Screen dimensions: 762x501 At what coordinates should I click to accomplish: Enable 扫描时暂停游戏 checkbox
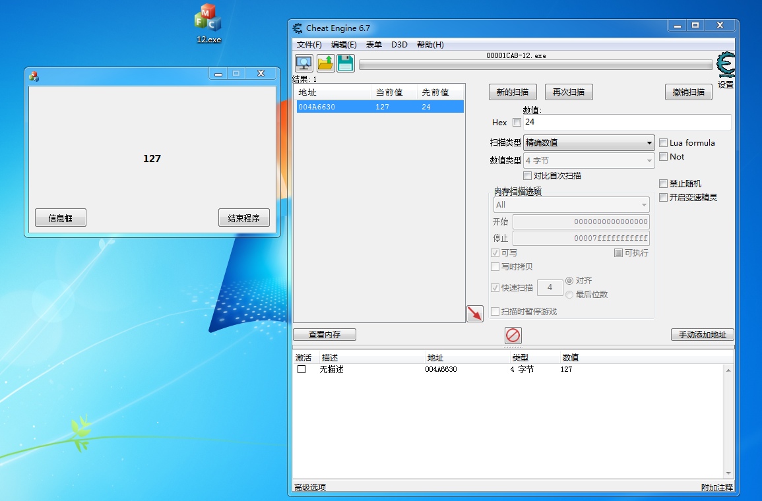[495, 311]
